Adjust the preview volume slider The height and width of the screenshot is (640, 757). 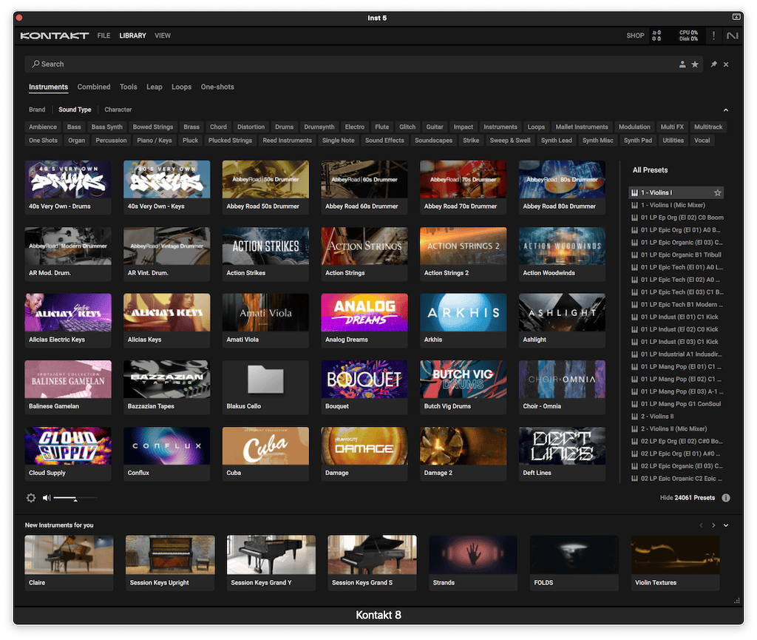tap(75, 499)
